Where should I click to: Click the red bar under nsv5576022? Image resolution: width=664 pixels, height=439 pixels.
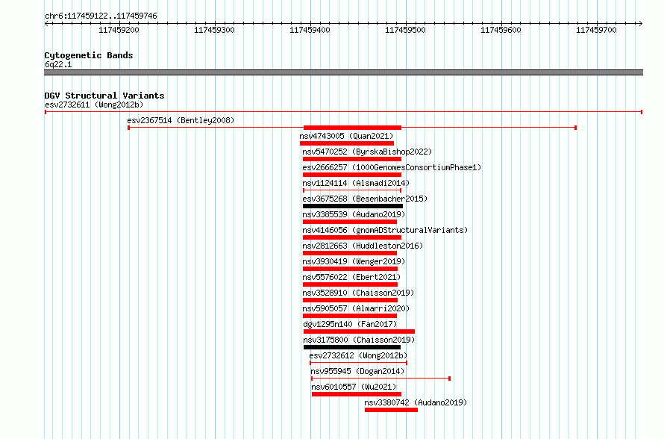(x=350, y=284)
